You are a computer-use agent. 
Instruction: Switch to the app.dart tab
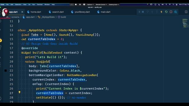coord(13,12)
